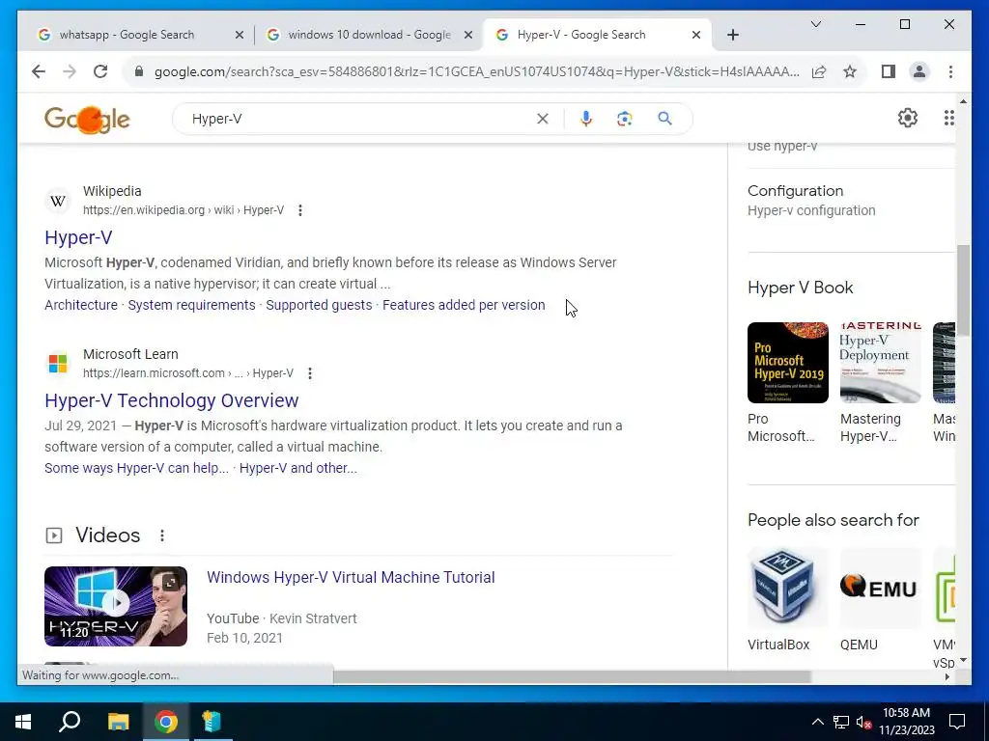The image size is (989, 741).
Task: Open Architecture sitelink
Action: coord(81,305)
